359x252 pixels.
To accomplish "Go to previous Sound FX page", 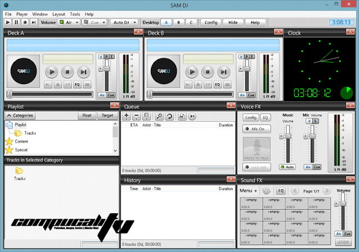I will pyautogui.click(x=295, y=191).
